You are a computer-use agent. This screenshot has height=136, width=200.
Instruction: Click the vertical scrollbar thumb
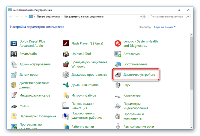191,63
